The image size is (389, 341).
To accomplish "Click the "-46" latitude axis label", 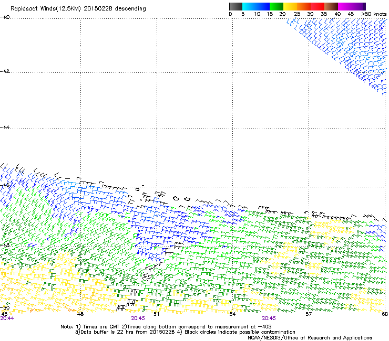I will pos(5,185).
